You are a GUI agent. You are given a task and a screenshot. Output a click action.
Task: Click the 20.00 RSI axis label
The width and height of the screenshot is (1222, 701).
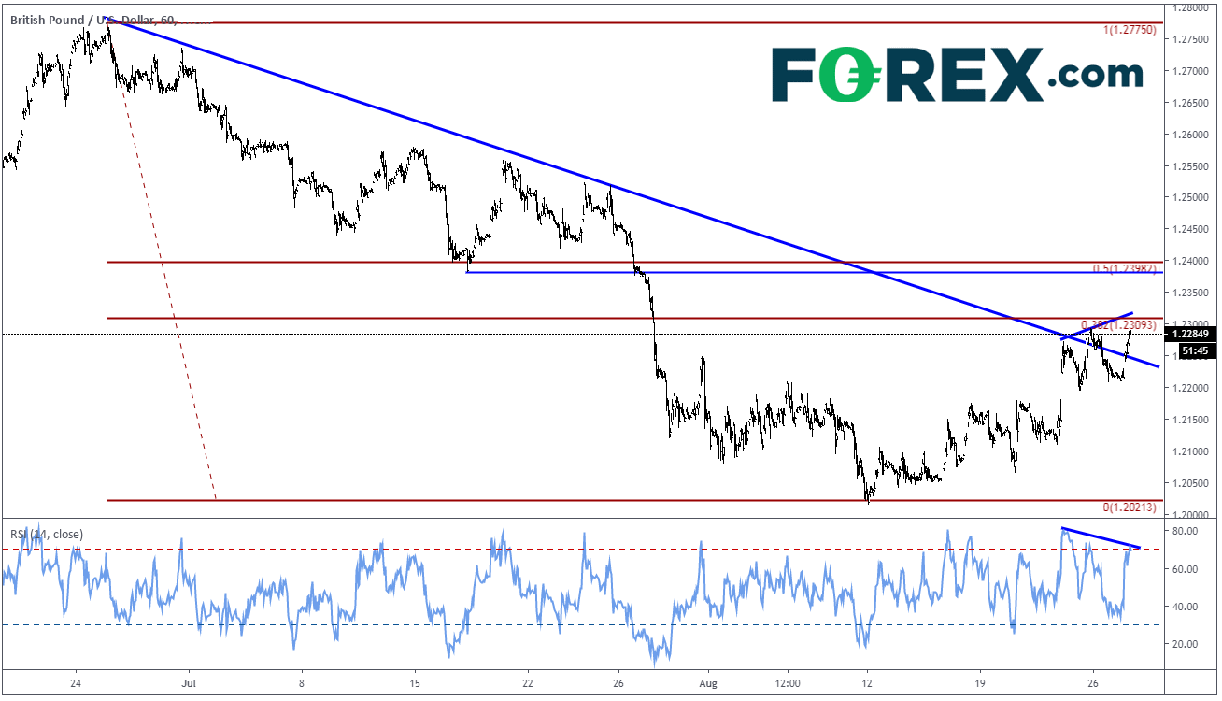click(x=1186, y=643)
